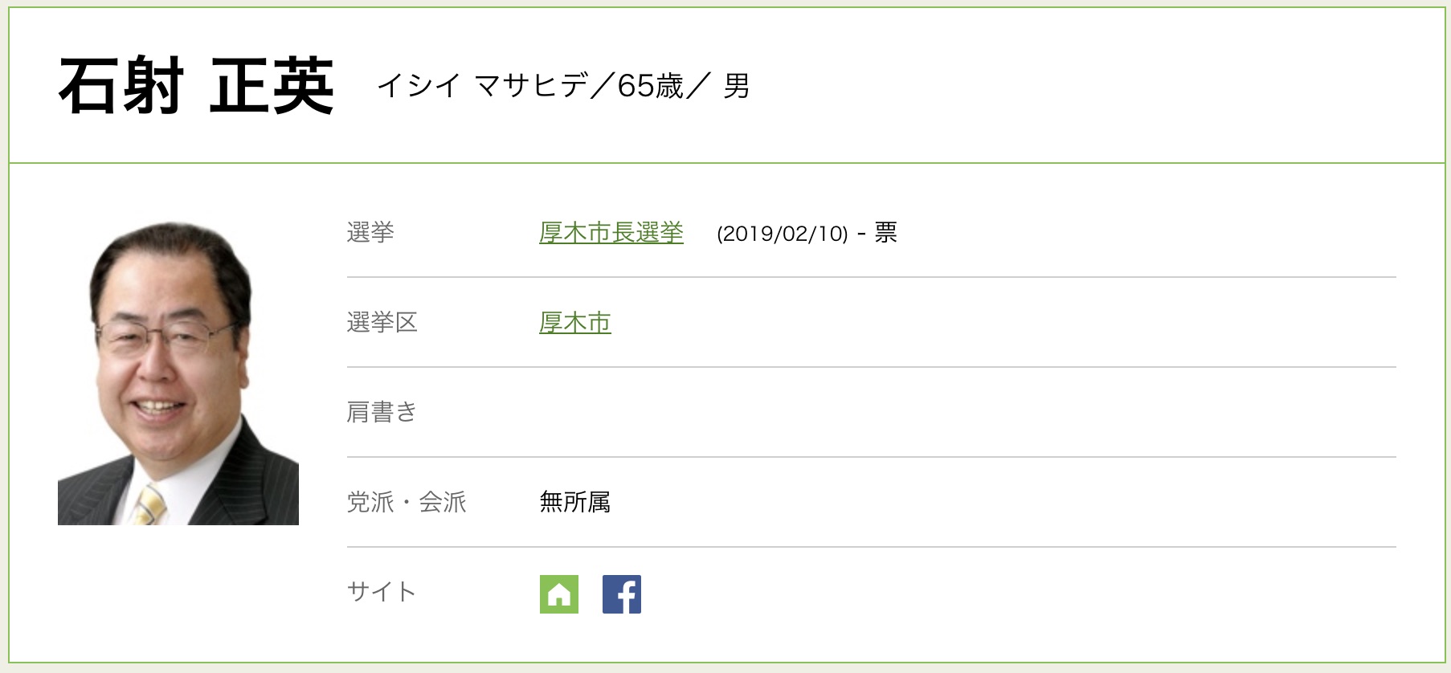
Task: Click the 正英 given name in heading
Action: click(272, 86)
